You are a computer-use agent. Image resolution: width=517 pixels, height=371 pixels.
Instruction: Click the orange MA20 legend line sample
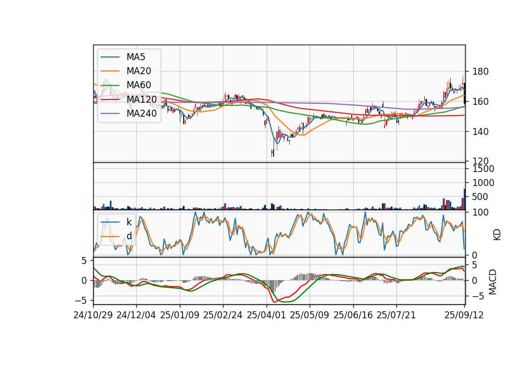pos(110,71)
